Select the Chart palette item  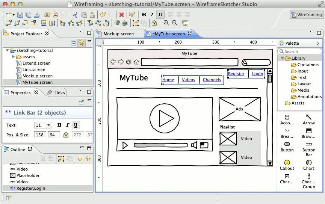coord(308,165)
